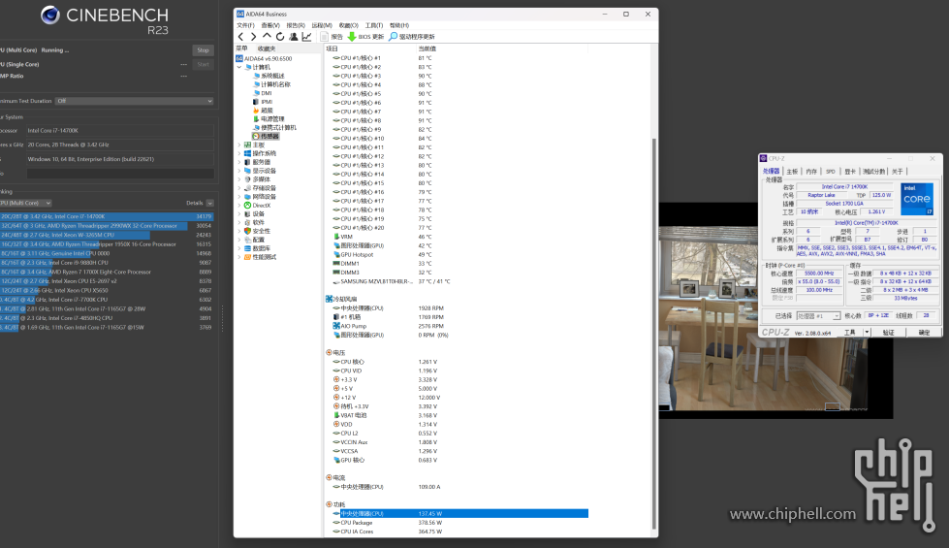Open the 文件(F) menu in AIDA64
This screenshot has height=548, width=949.
[245, 25]
